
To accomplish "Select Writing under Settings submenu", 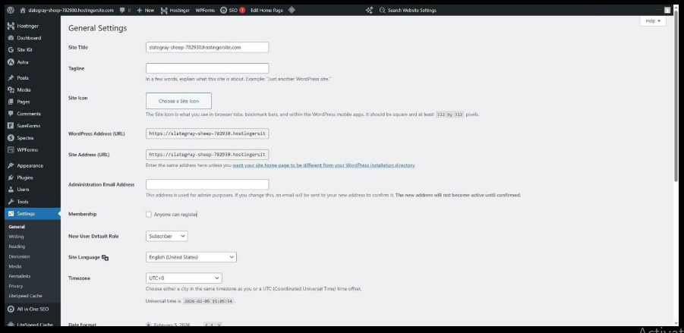I will (16, 237).
